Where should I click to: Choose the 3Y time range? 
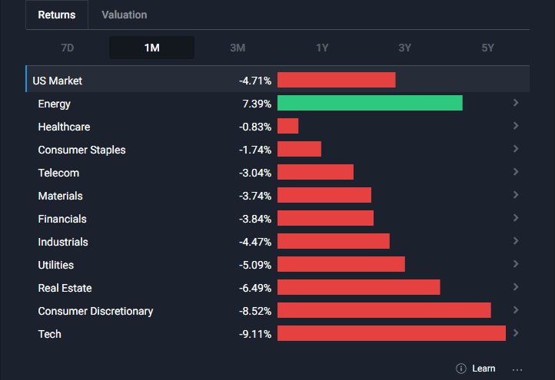coord(405,48)
